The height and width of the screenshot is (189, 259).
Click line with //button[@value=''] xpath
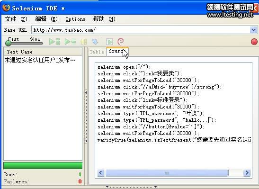[x=151, y=127]
